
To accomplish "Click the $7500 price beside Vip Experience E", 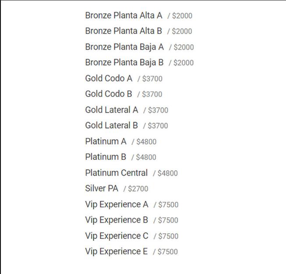I will [168, 252].
